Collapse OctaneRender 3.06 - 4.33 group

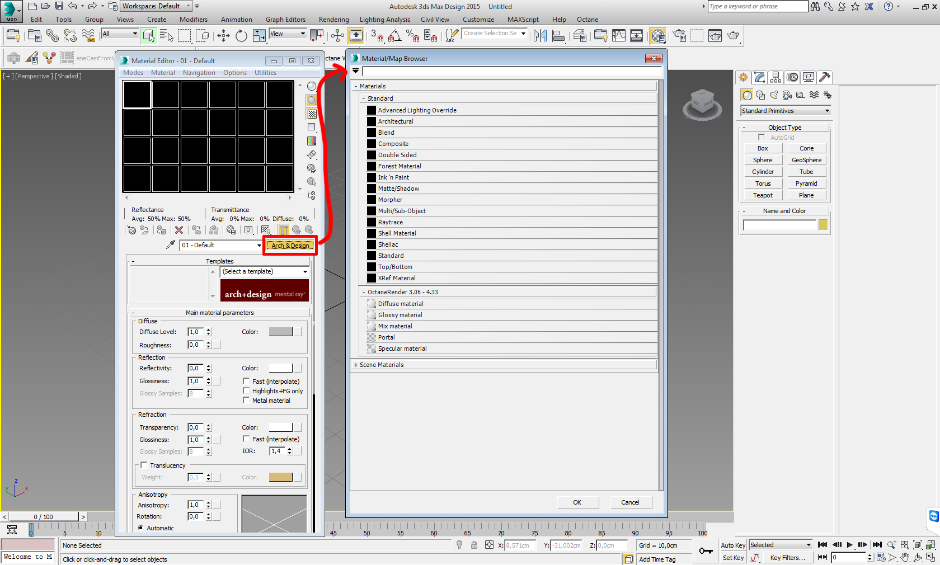[364, 292]
